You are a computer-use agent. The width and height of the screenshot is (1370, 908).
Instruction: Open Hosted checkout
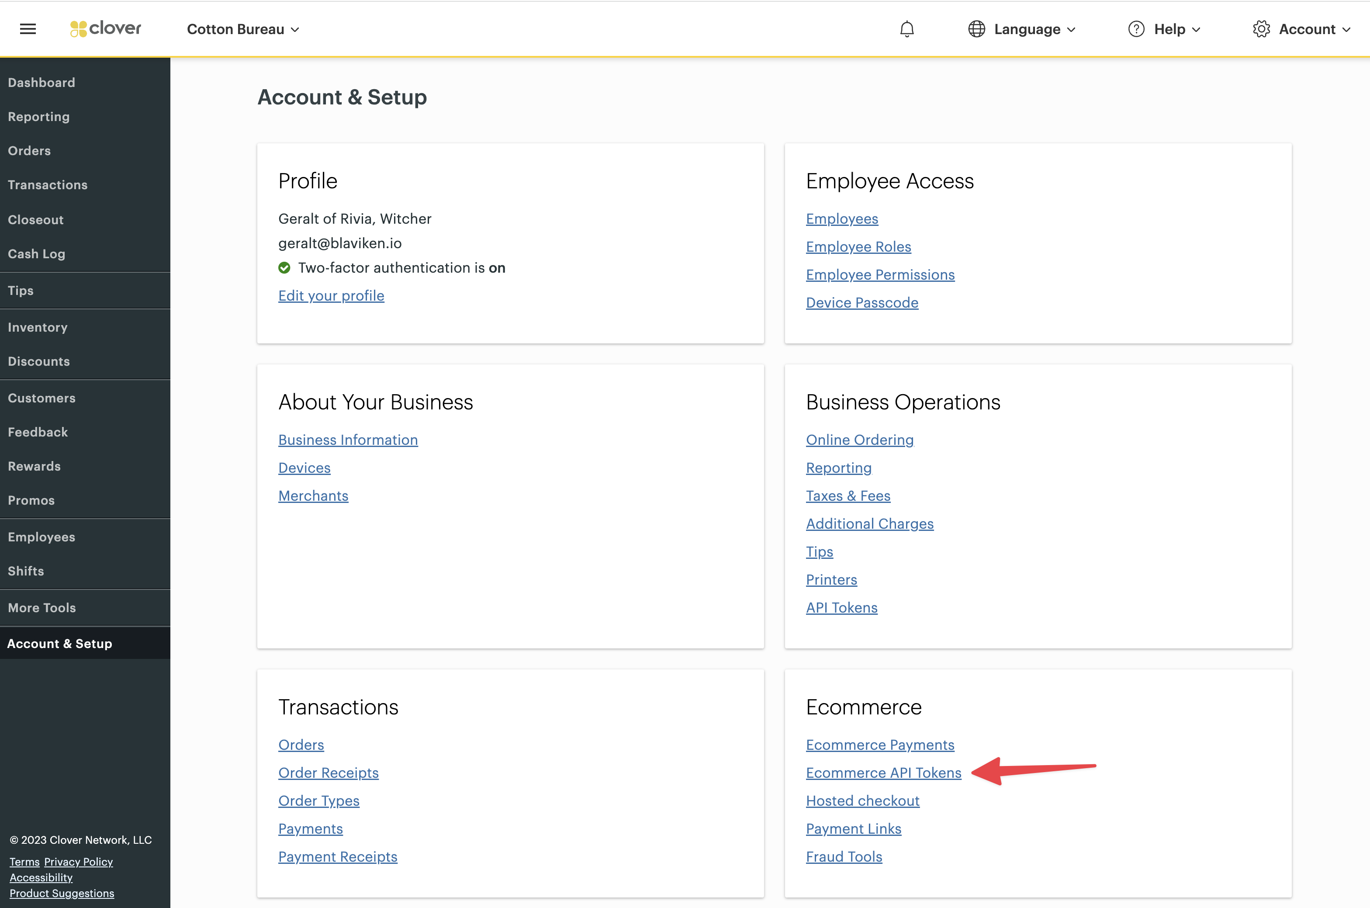click(x=862, y=801)
